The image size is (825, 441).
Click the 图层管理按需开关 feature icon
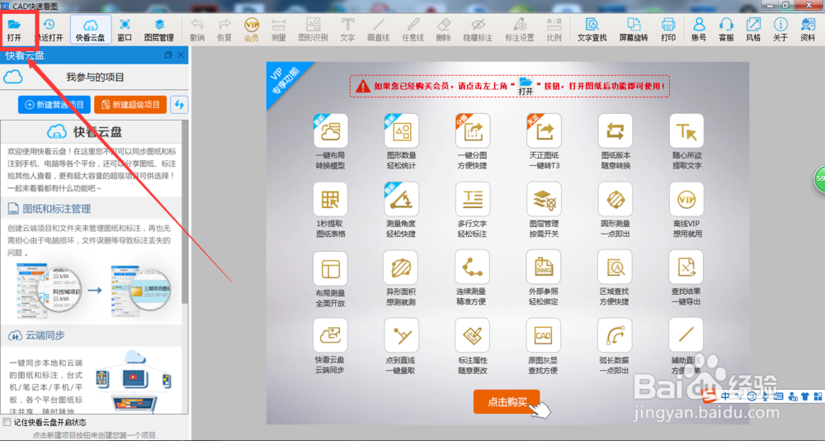(x=544, y=199)
